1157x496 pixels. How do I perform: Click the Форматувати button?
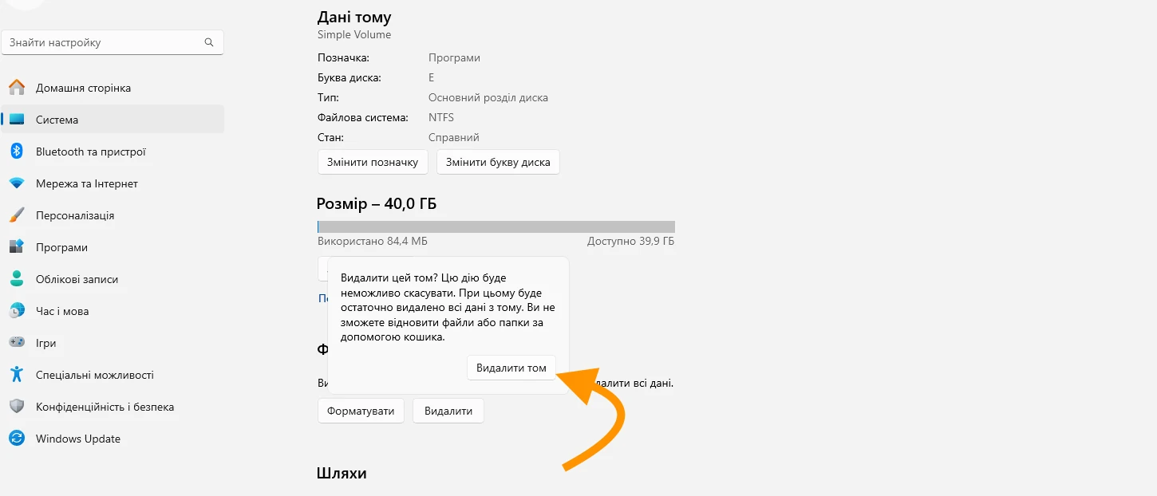[x=361, y=411]
